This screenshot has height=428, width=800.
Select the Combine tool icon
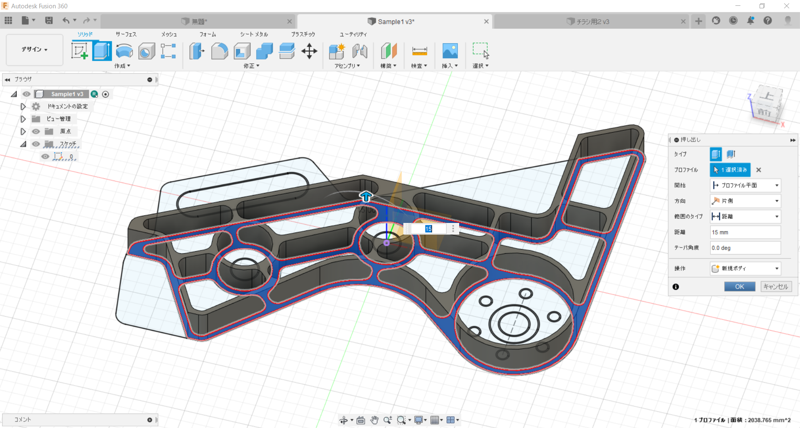[x=265, y=51]
